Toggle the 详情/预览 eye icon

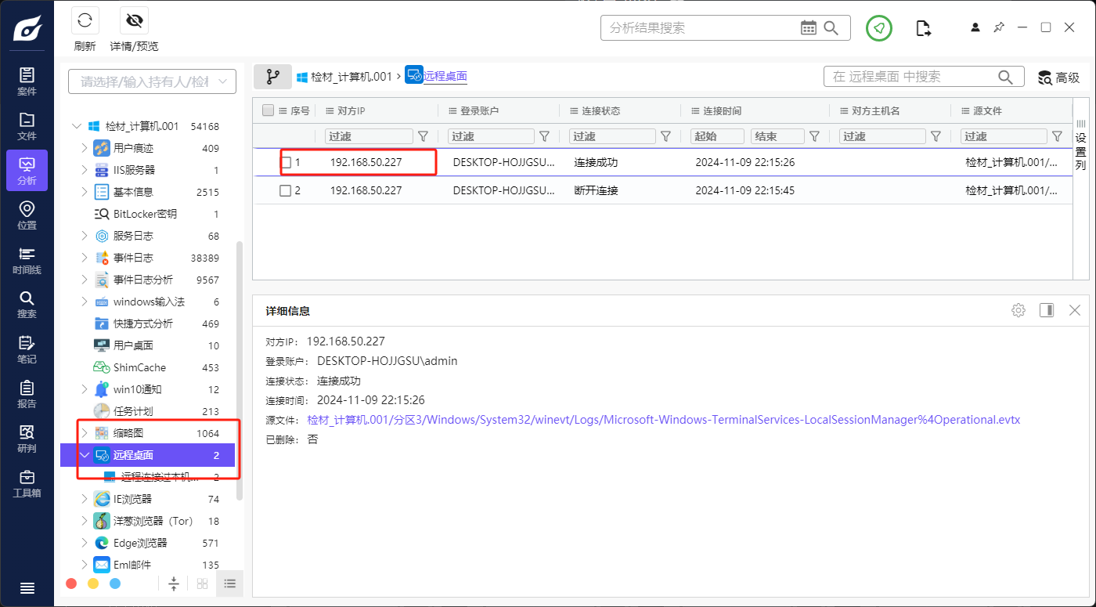point(134,21)
